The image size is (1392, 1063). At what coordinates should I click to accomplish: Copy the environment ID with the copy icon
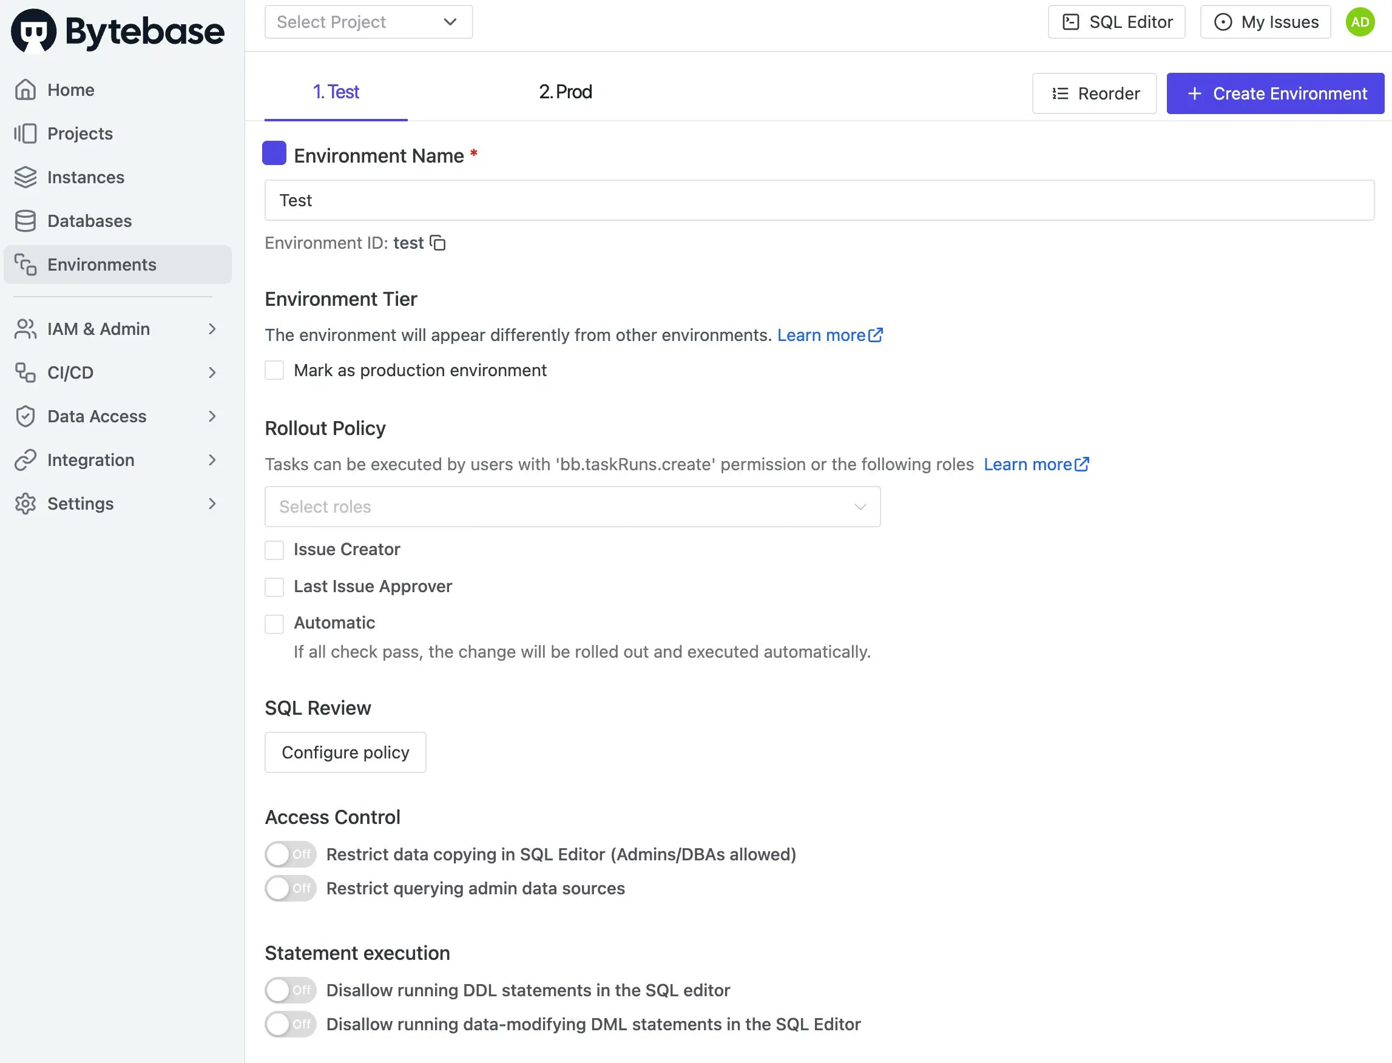pos(438,243)
